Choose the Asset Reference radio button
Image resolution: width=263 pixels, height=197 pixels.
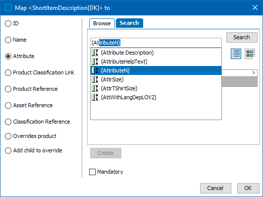[8, 105]
